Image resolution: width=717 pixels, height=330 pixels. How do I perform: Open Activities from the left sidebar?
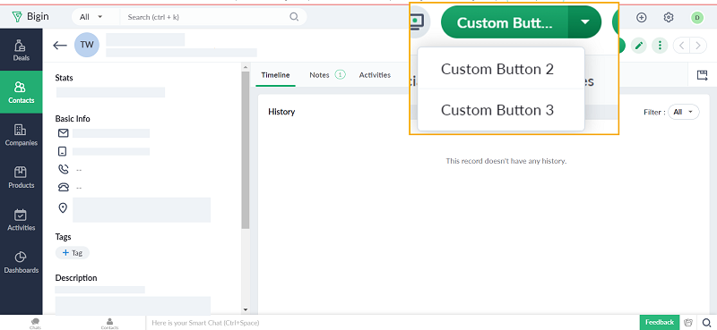coord(21,219)
